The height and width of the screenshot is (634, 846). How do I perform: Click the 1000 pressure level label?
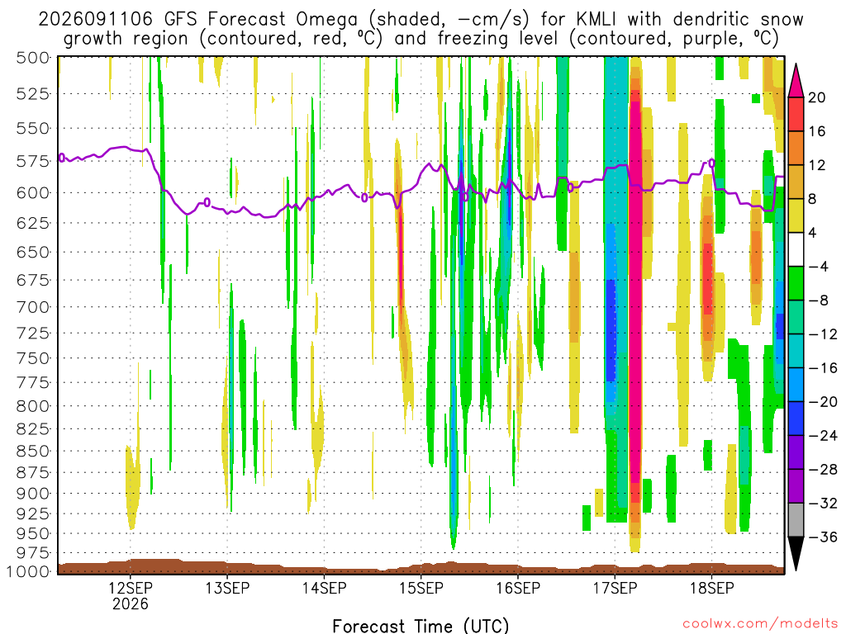coord(29,571)
